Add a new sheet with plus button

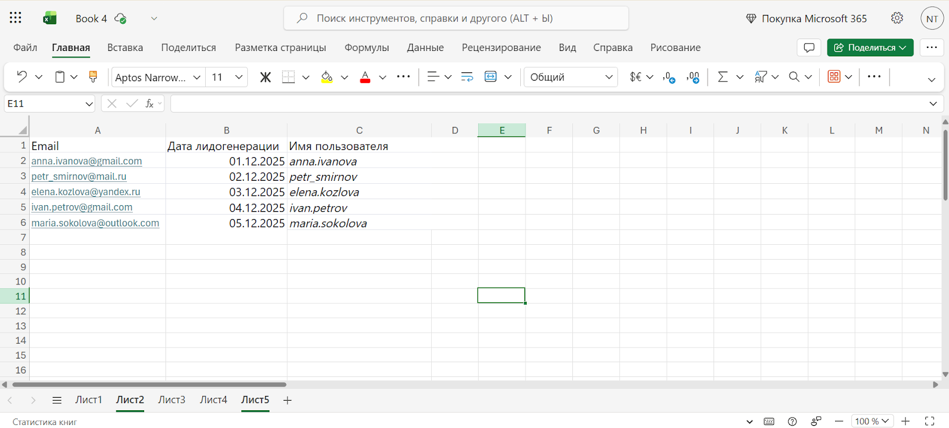pos(288,401)
